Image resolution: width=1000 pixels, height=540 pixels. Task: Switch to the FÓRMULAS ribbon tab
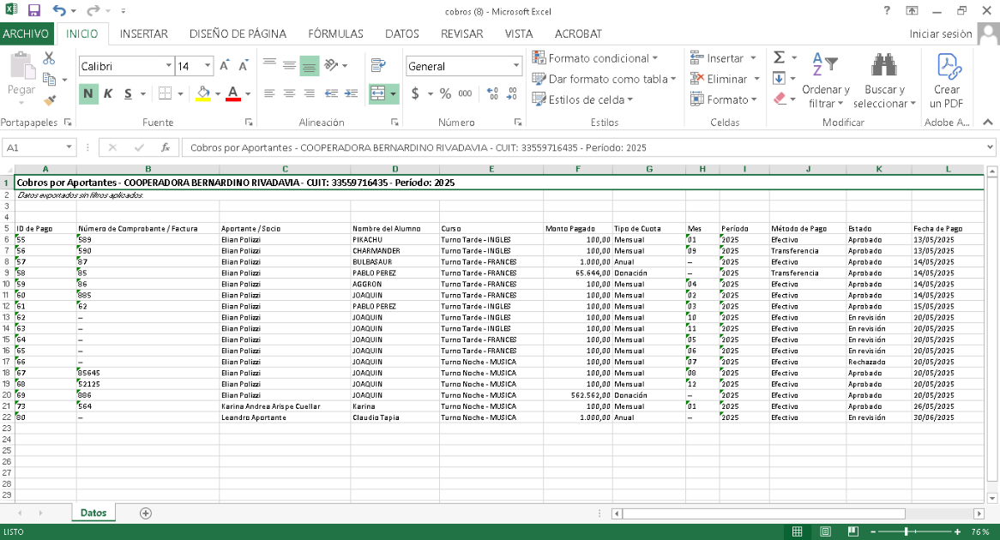tap(335, 34)
